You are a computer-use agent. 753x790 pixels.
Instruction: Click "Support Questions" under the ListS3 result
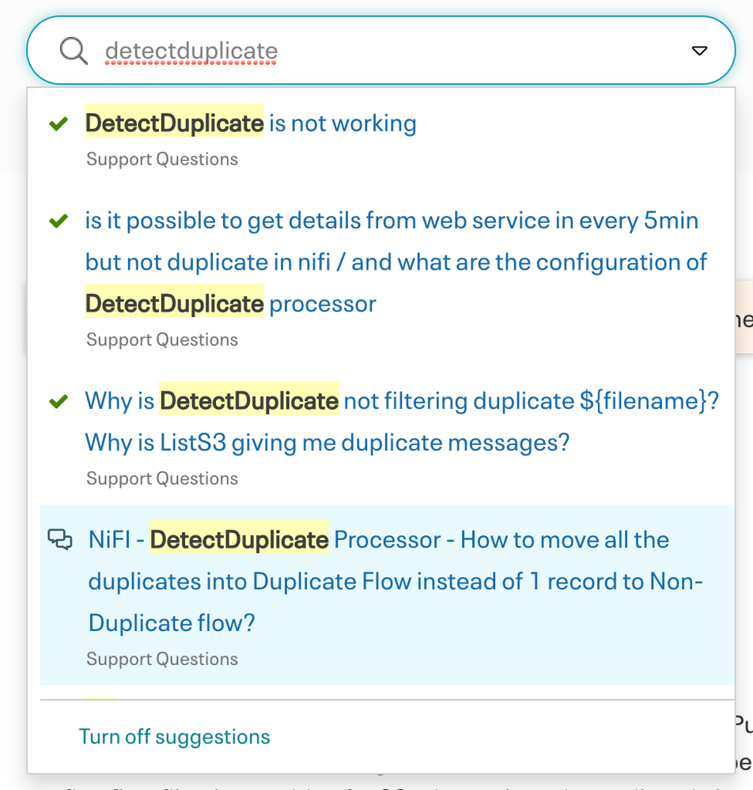pos(162,478)
